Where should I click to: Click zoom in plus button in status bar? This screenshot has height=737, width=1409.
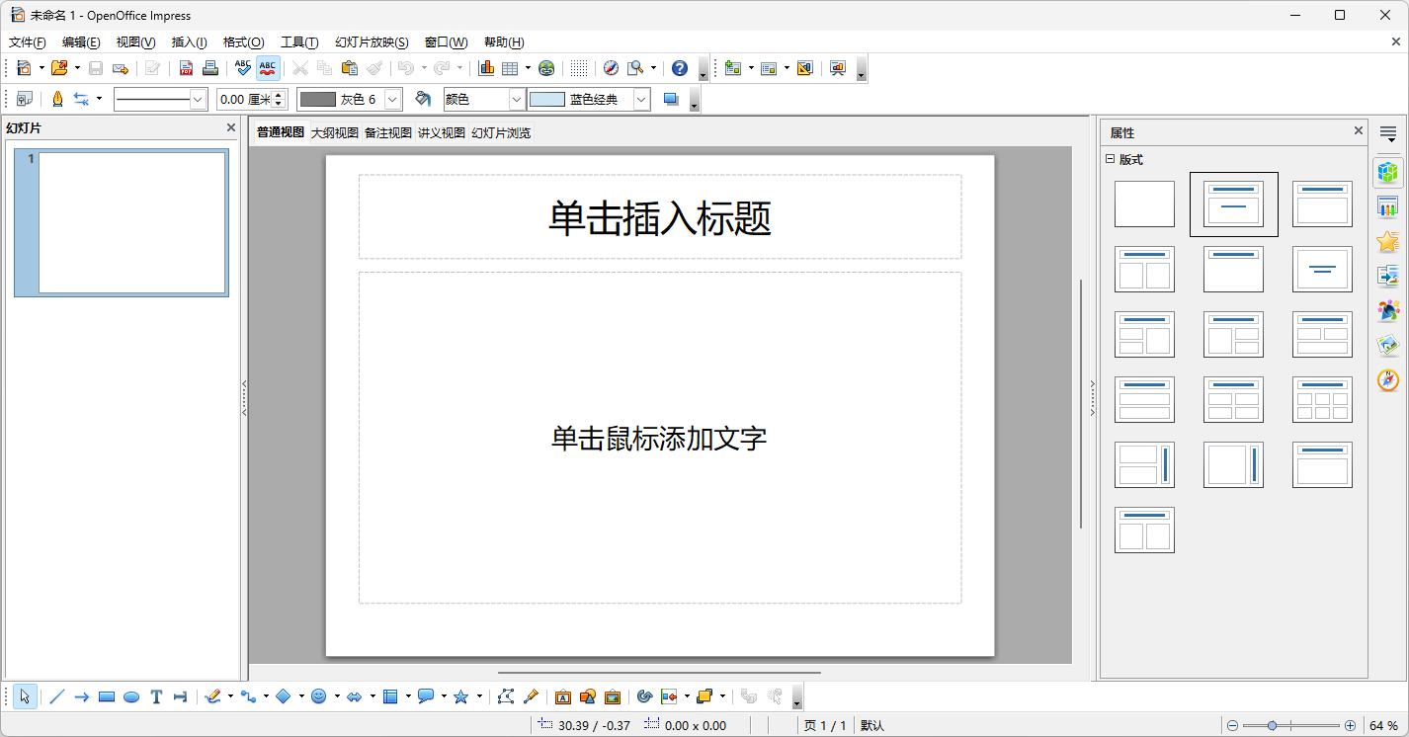1350,725
